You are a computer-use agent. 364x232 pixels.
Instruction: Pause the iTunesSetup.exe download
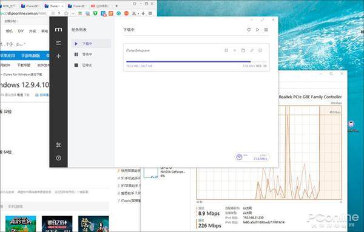(226, 50)
